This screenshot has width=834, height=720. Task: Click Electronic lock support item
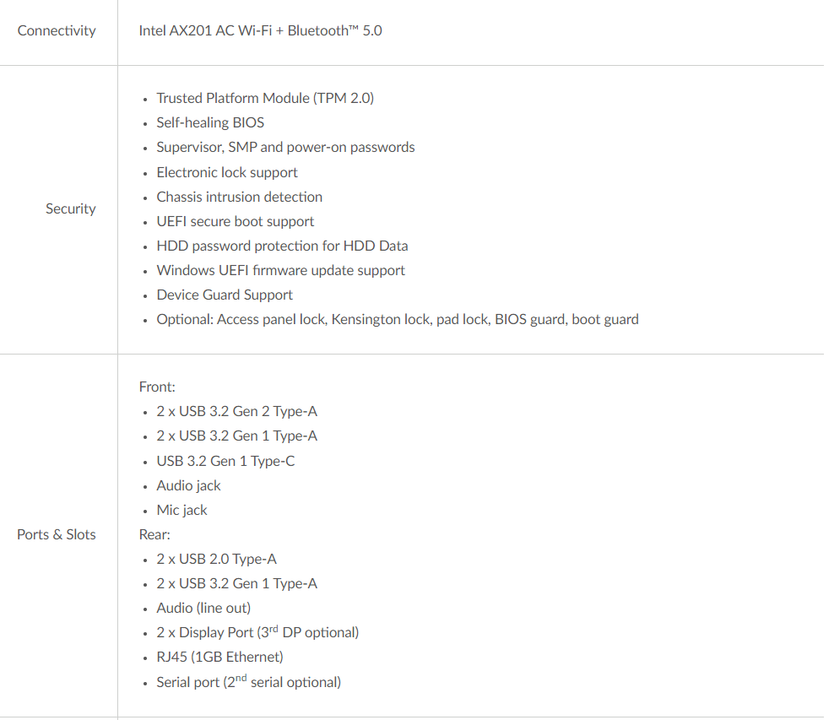tap(227, 172)
